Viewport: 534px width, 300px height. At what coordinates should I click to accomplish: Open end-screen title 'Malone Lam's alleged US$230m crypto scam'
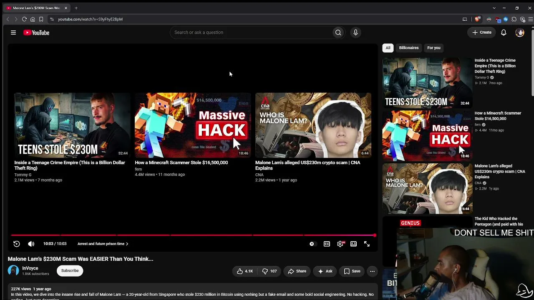pyautogui.click(x=307, y=165)
